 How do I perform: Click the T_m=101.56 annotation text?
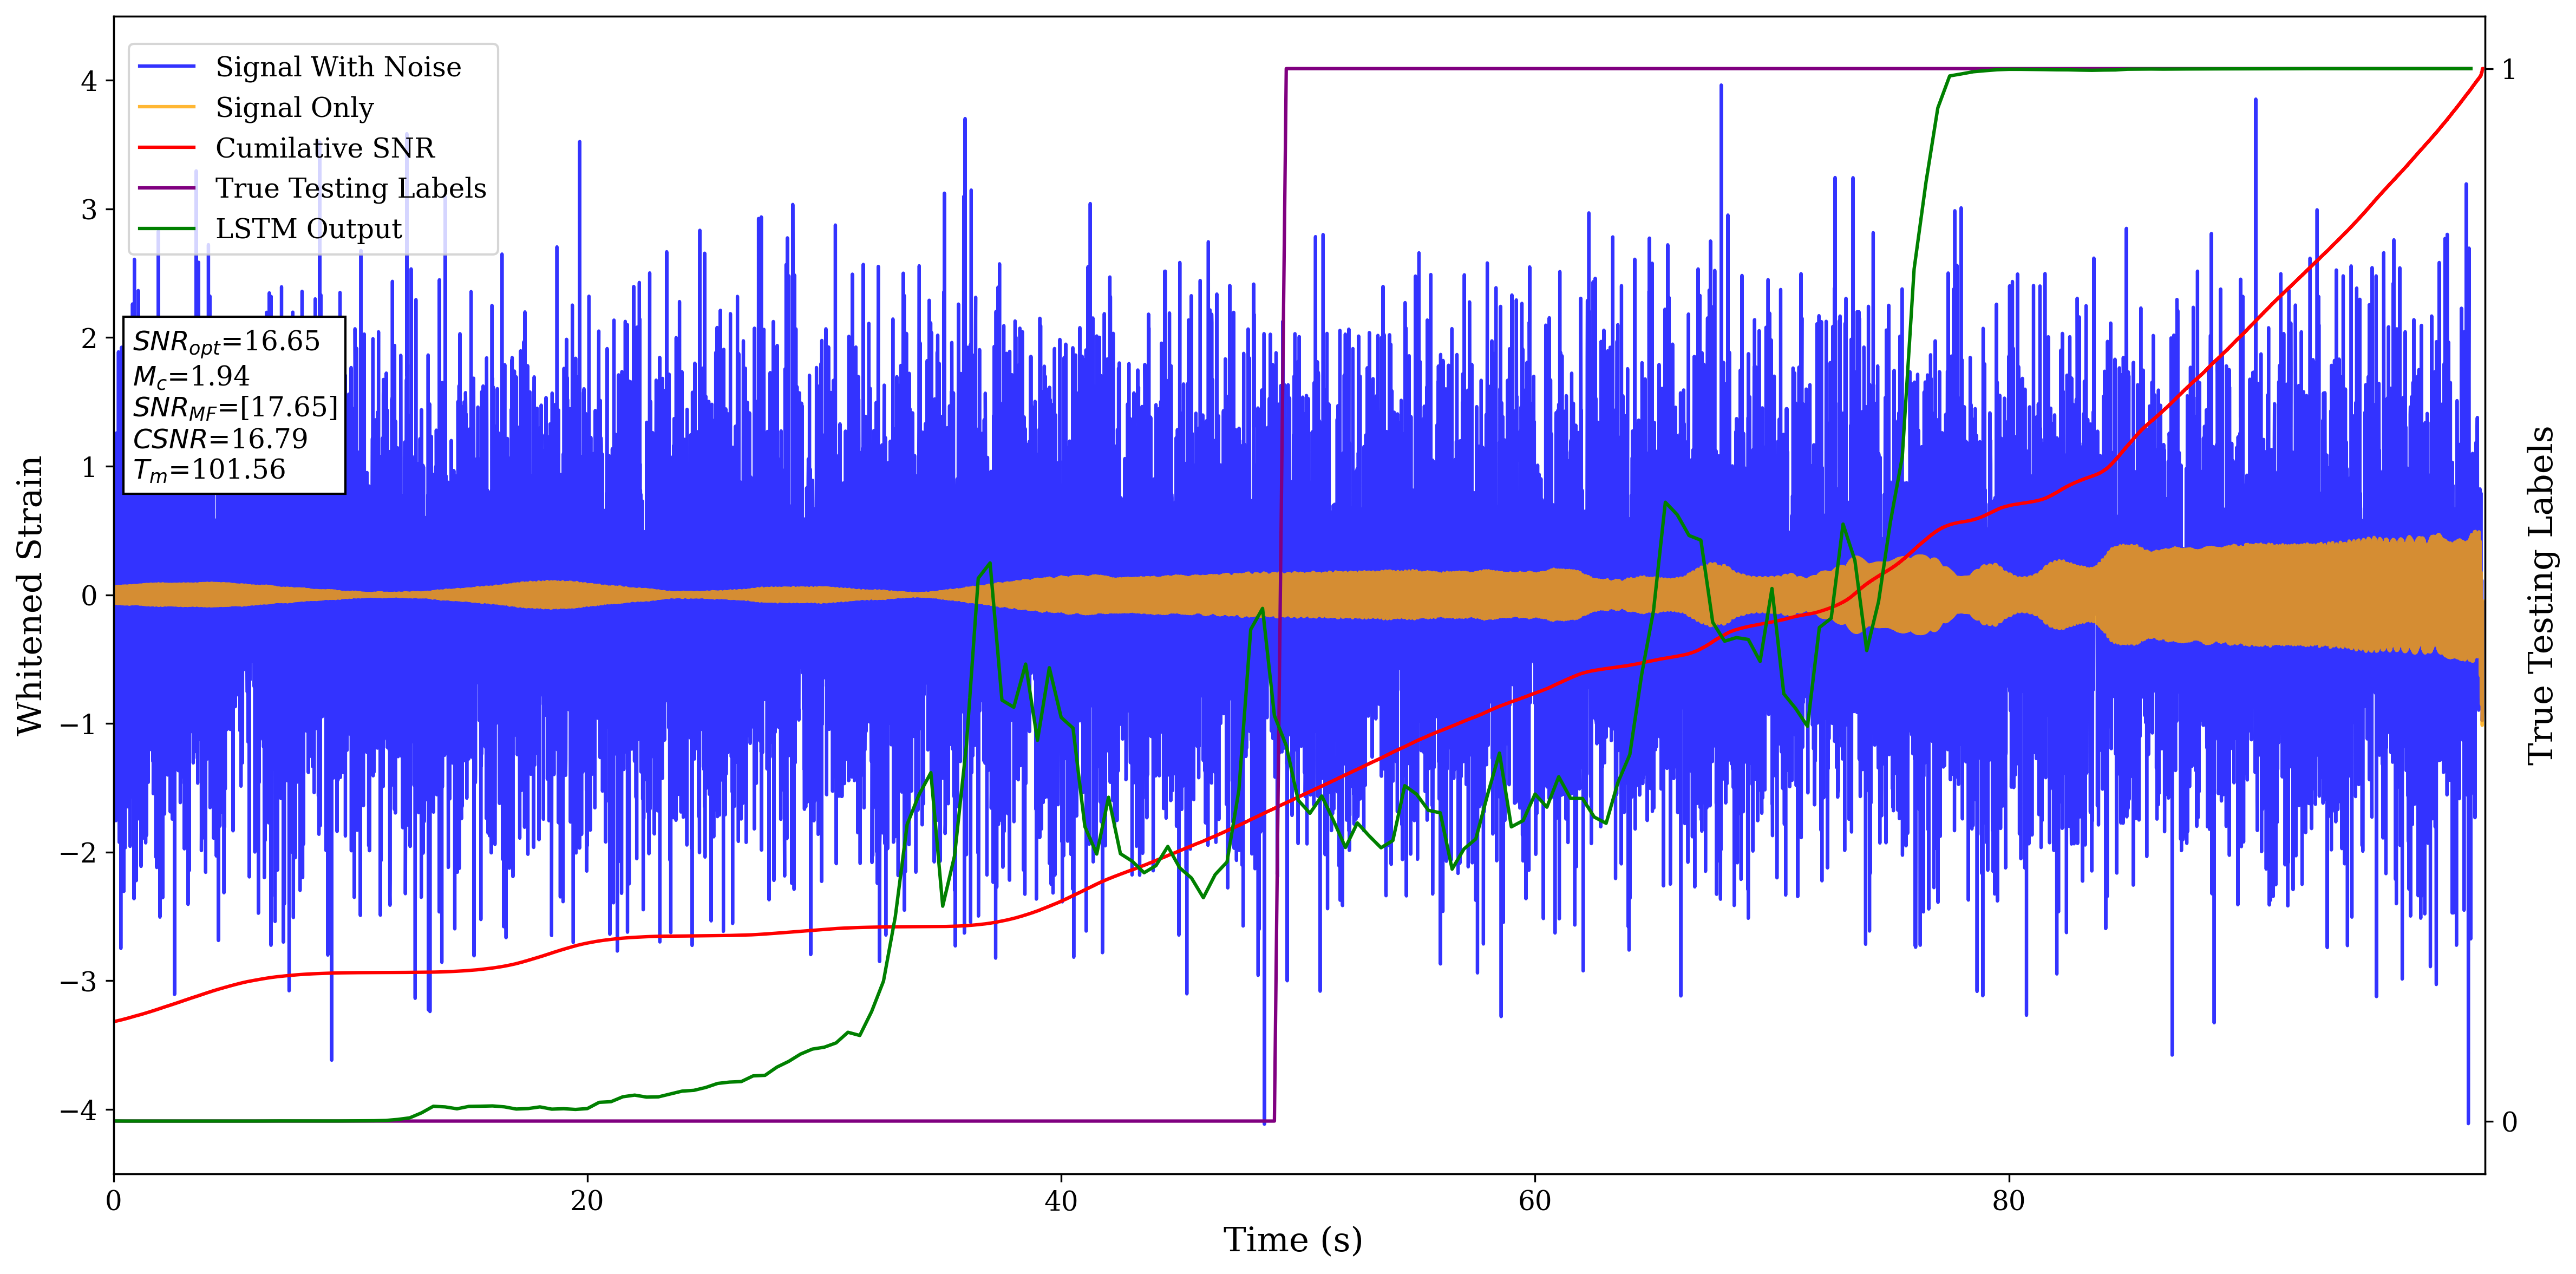(x=209, y=470)
